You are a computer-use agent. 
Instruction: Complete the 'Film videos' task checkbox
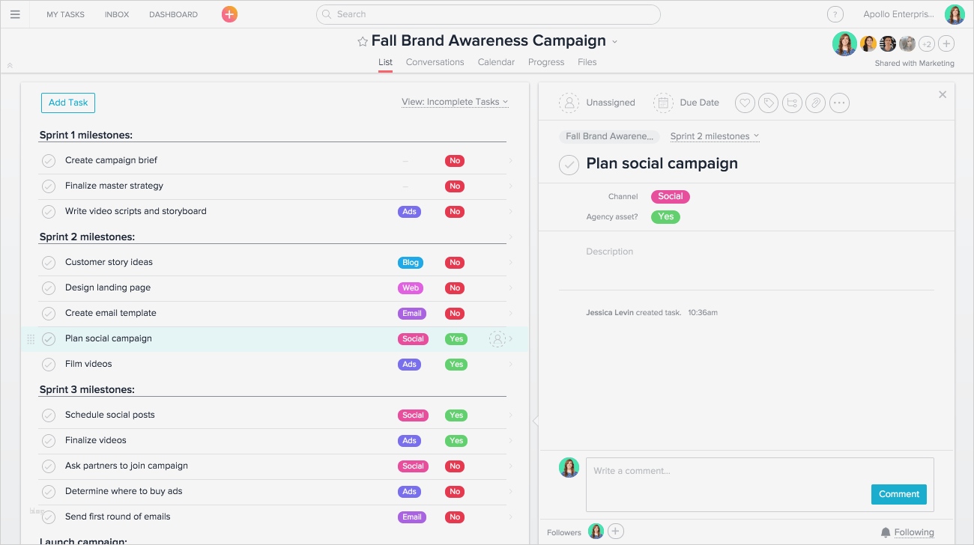pyautogui.click(x=49, y=365)
